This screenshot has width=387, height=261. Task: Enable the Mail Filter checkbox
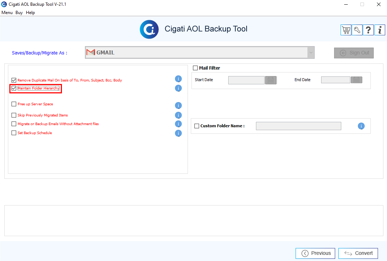pos(195,68)
